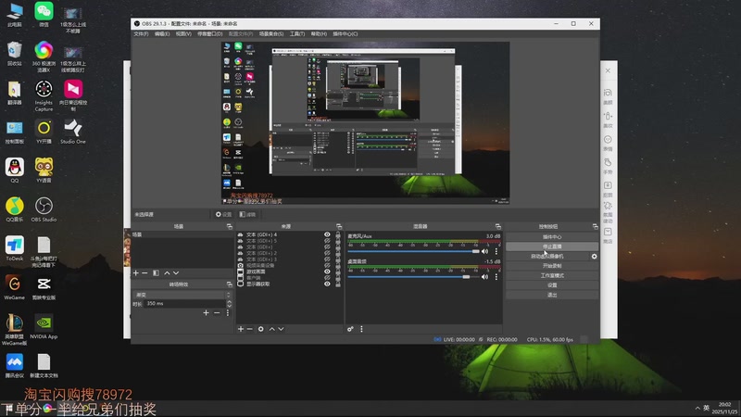The image size is (741, 417).
Task: Select the 场景 item in scenes list
Action: (x=182, y=234)
